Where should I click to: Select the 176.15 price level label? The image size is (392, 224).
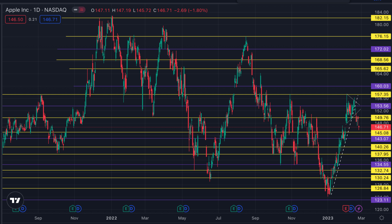pyautogui.click(x=381, y=36)
